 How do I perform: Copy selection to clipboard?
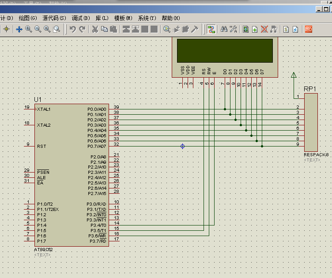[x=104, y=29]
